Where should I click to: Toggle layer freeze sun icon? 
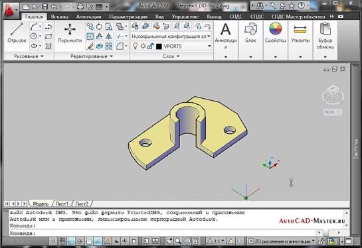[143, 46]
